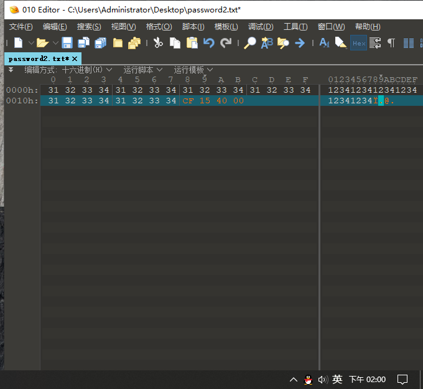Click the highlighted dot character in ASCII pane
Screen dimensions: 423x389
(x=381, y=101)
